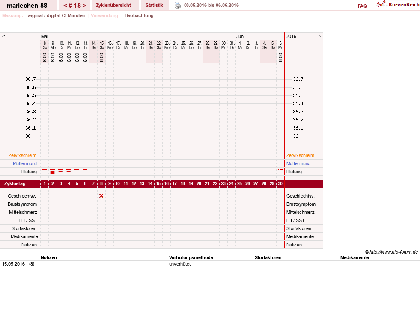Click the unverhütet entry
The image size is (420, 334).
point(180,264)
